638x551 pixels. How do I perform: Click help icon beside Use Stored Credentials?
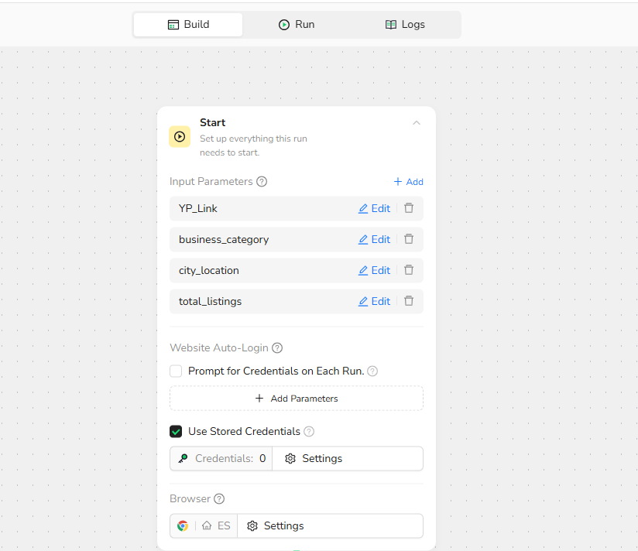[309, 432]
